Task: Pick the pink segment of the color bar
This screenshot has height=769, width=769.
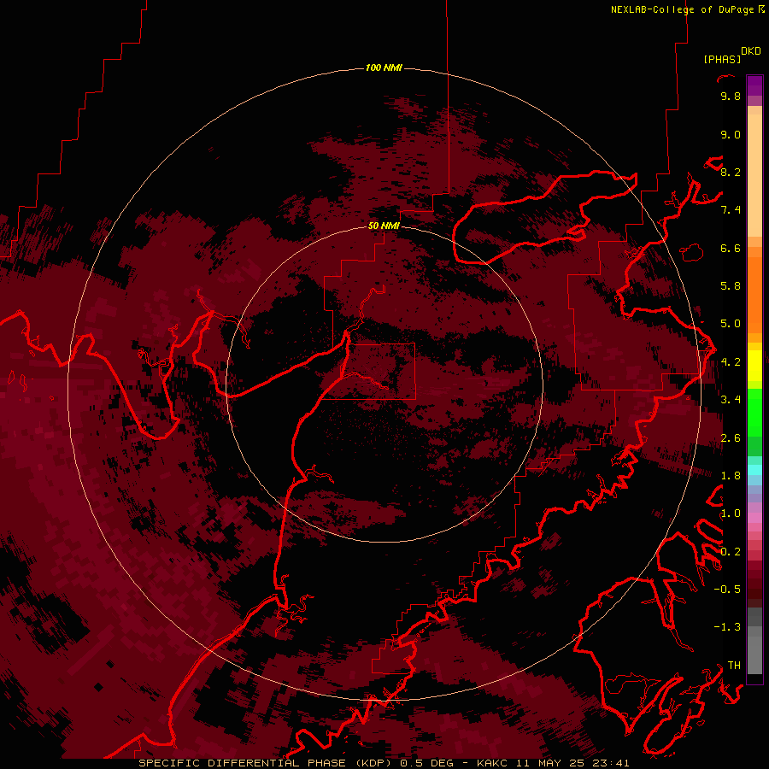Action: [754, 518]
